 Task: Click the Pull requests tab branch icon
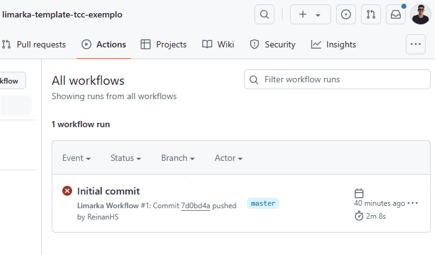point(6,44)
